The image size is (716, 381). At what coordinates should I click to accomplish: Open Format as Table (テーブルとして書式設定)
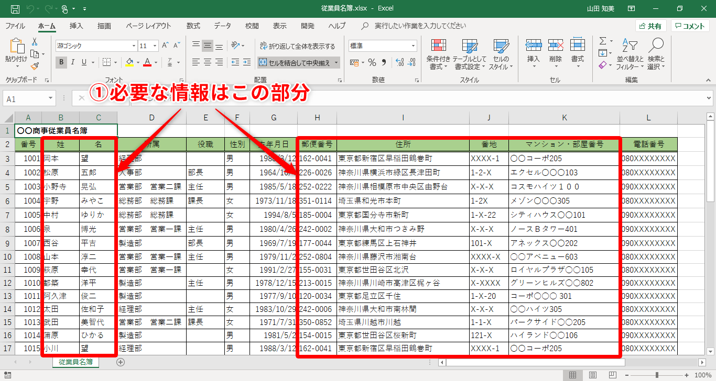pos(470,54)
